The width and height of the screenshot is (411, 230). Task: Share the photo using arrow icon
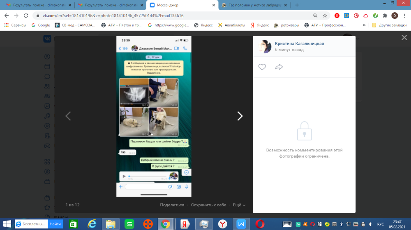[x=279, y=67]
